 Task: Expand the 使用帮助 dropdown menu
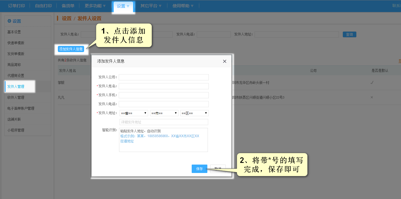(x=183, y=6)
